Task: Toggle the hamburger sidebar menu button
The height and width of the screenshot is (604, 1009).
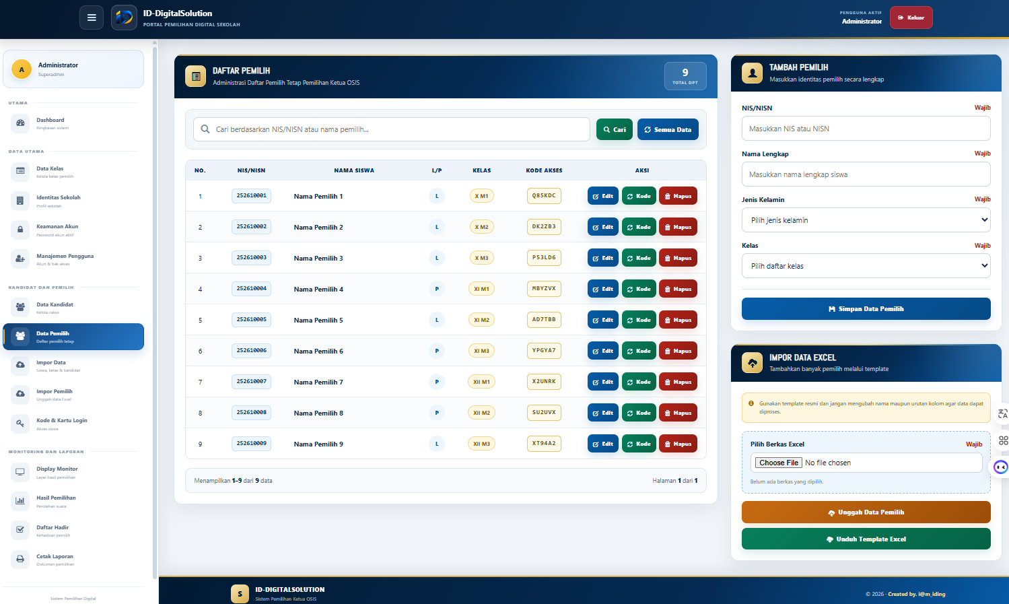Action: point(92,18)
